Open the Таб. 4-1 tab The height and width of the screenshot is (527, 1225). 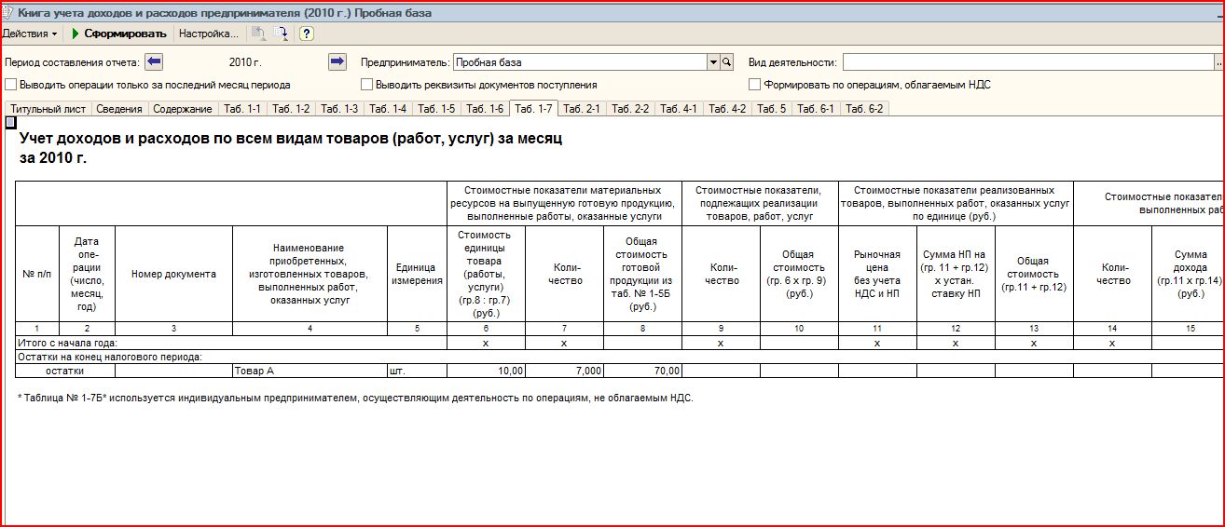click(x=679, y=109)
